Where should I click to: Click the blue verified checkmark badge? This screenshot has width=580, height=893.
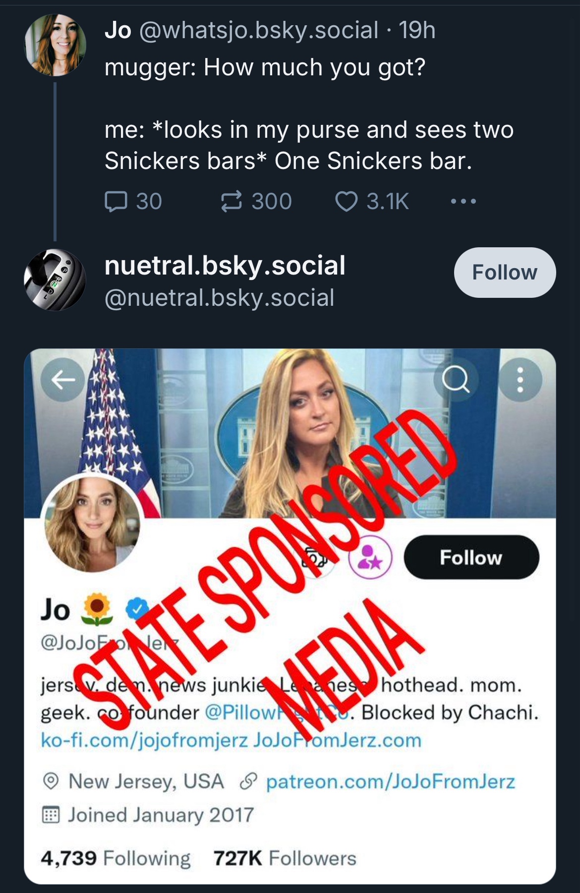pyautogui.click(x=137, y=609)
